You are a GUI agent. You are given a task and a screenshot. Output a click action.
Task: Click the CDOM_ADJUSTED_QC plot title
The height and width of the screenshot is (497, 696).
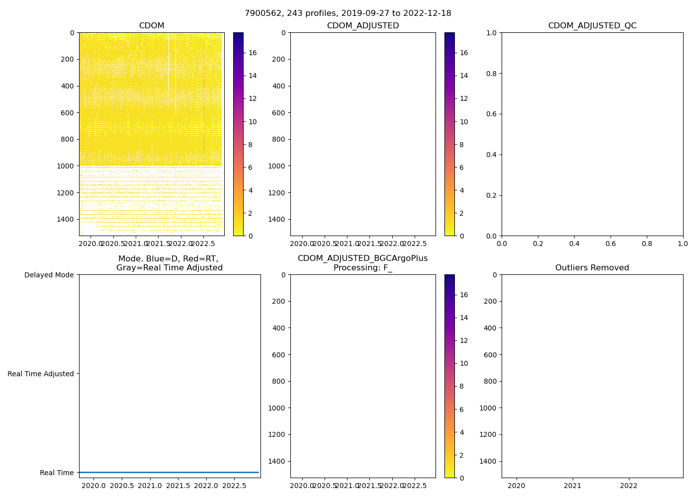coord(592,26)
